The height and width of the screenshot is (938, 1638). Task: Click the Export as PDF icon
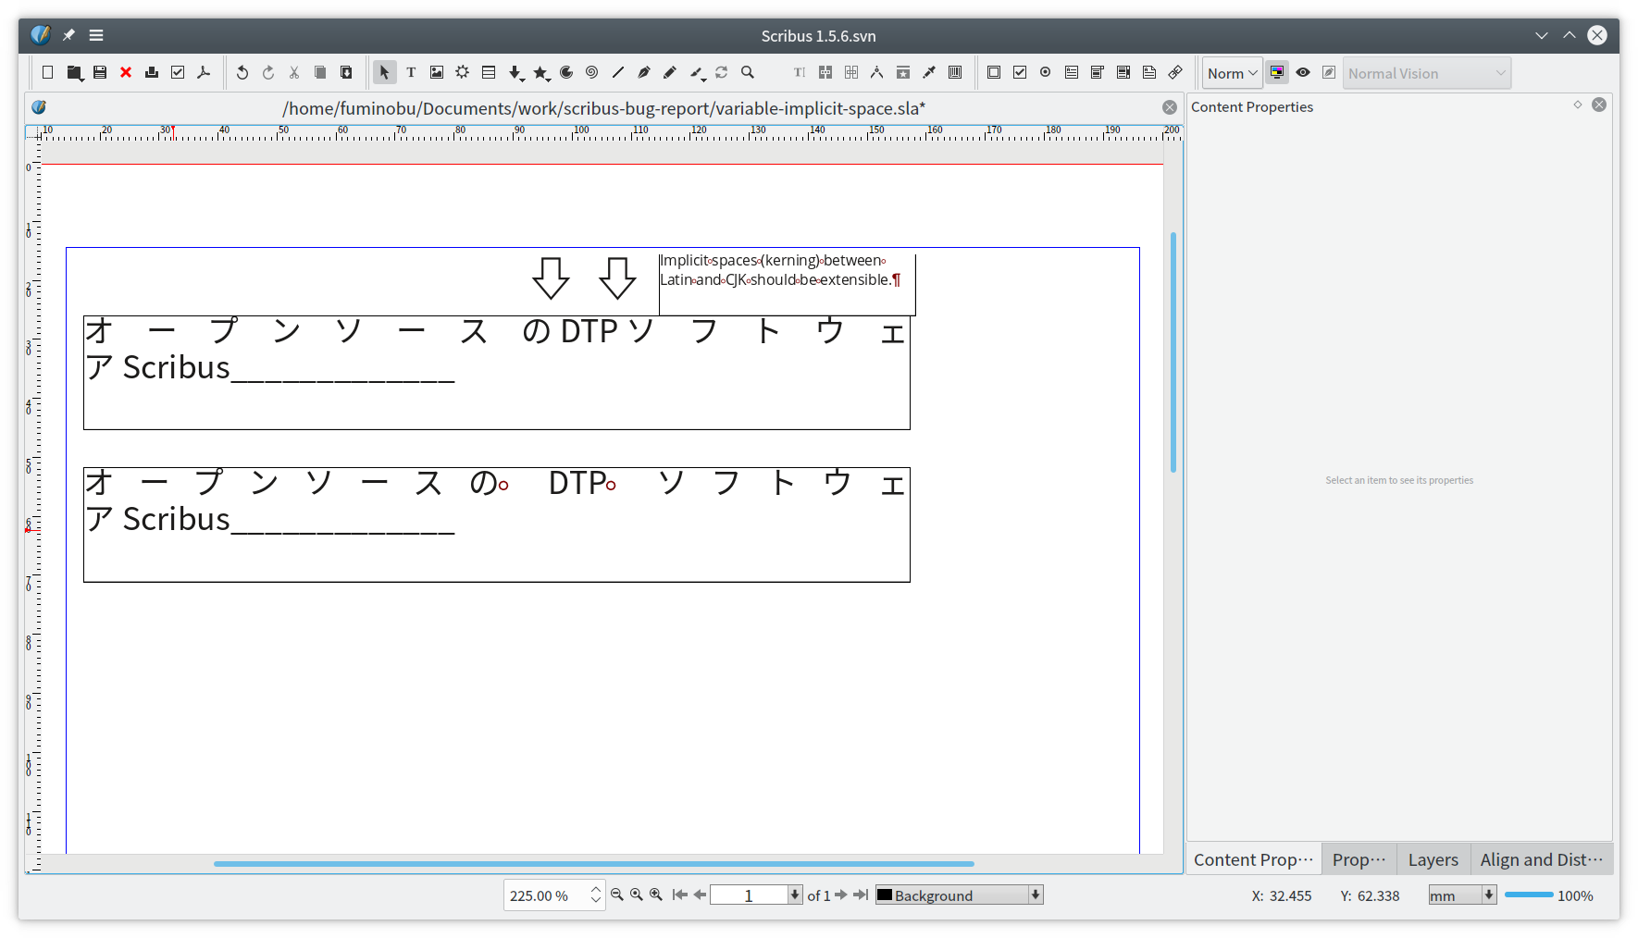click(204, 72)
